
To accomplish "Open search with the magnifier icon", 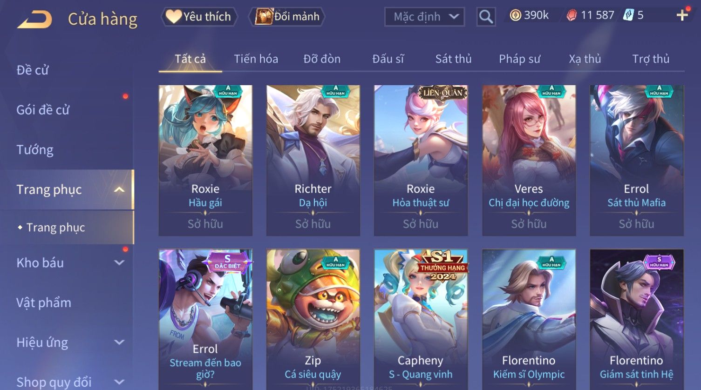I will [486, 17].
